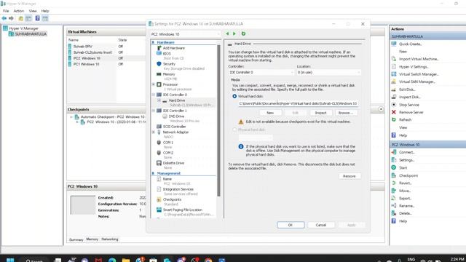Open the Help menu
The height and width of the screenshot is (262, 466).
pos(45,11)
